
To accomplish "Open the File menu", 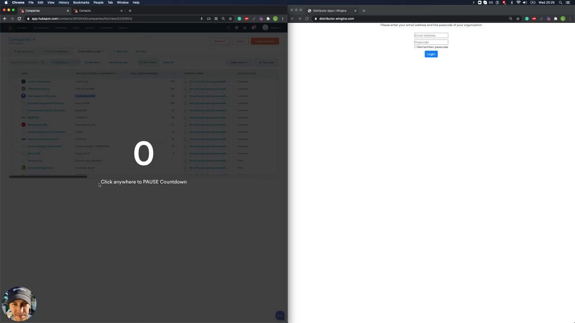I will point(31,2).
